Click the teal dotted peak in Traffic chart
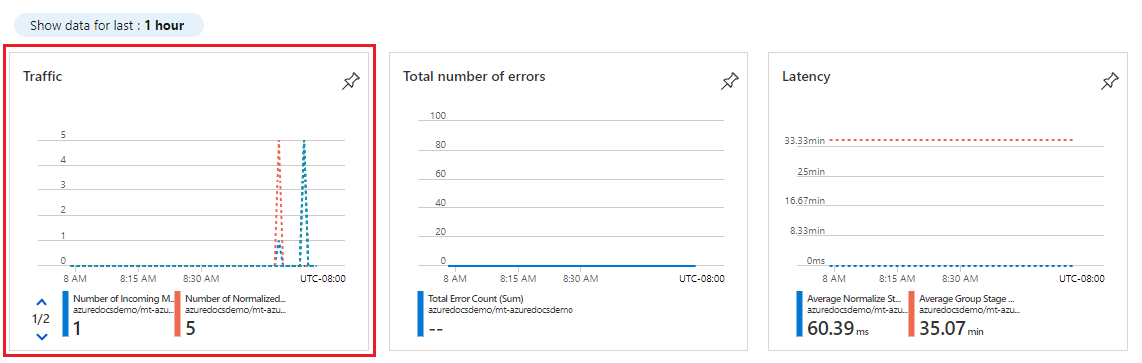This screenshot has width=1142, height=363. tap(304, 142)
